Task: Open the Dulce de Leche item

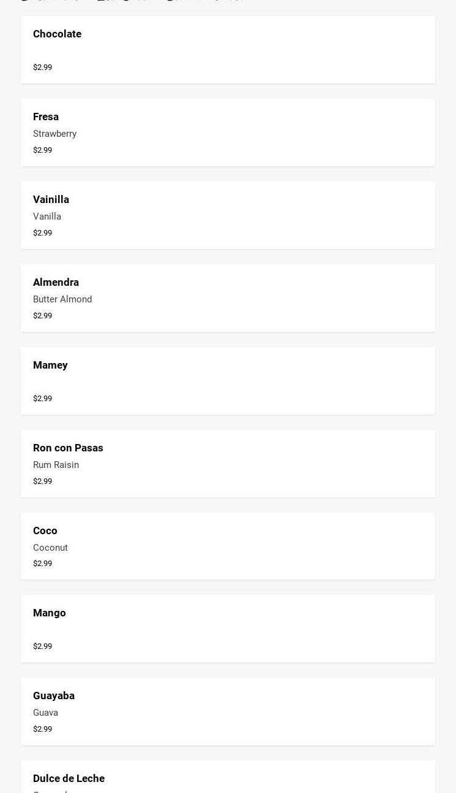Action: (69, 779)
